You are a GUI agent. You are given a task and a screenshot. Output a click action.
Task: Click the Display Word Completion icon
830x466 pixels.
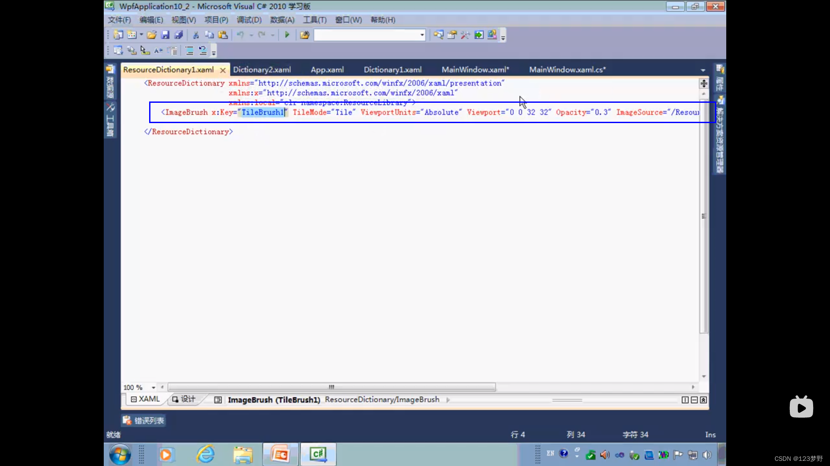point(159,51)
